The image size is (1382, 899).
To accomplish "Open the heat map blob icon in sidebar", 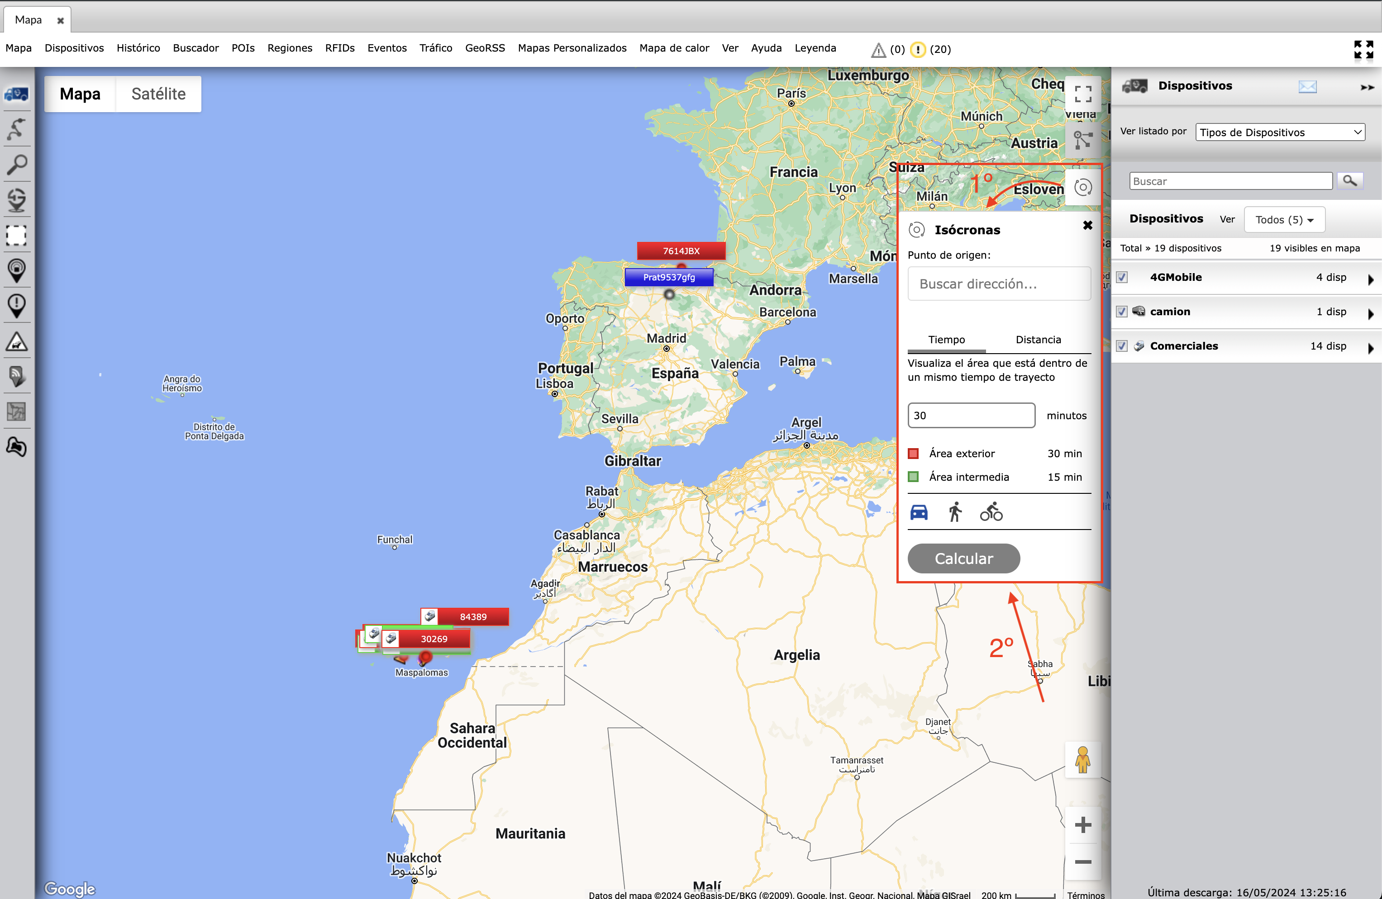I will pyautogui.click(x=16, y=447).
